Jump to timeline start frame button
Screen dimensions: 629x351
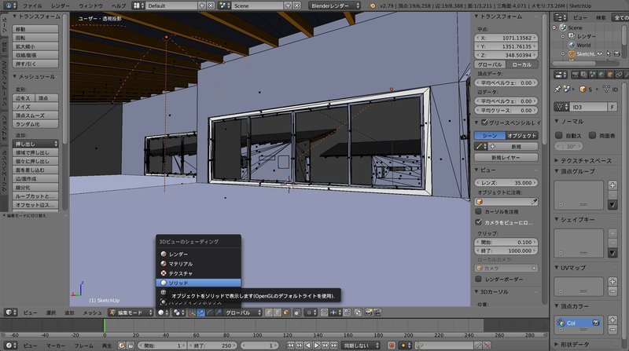(290, 346)
